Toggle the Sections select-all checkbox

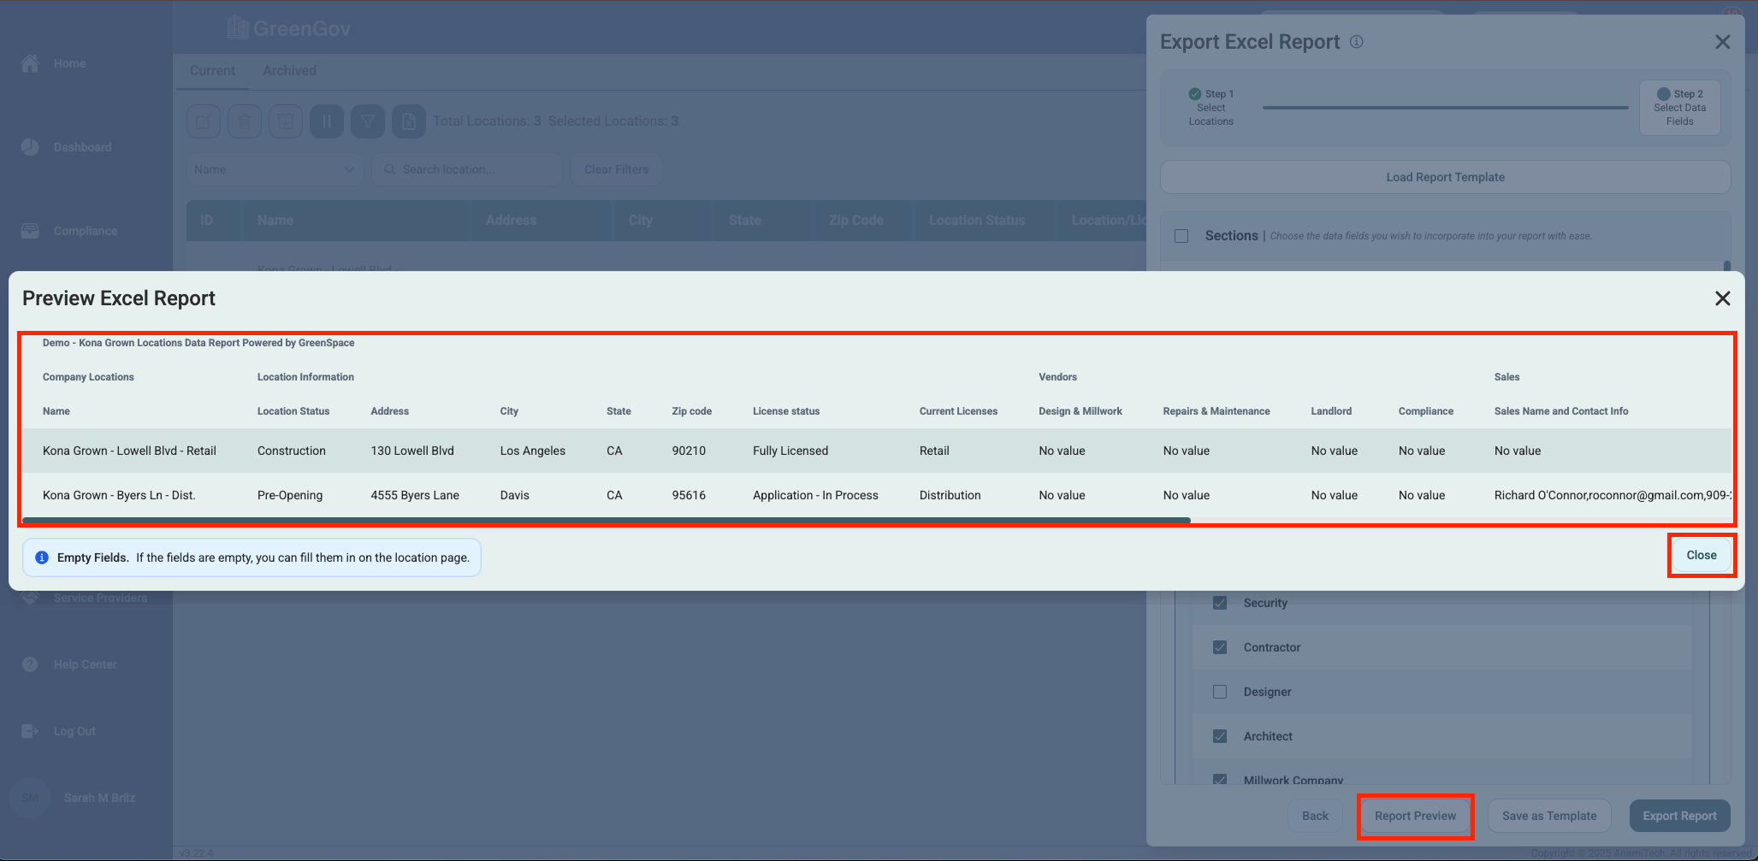point(1181,236)
